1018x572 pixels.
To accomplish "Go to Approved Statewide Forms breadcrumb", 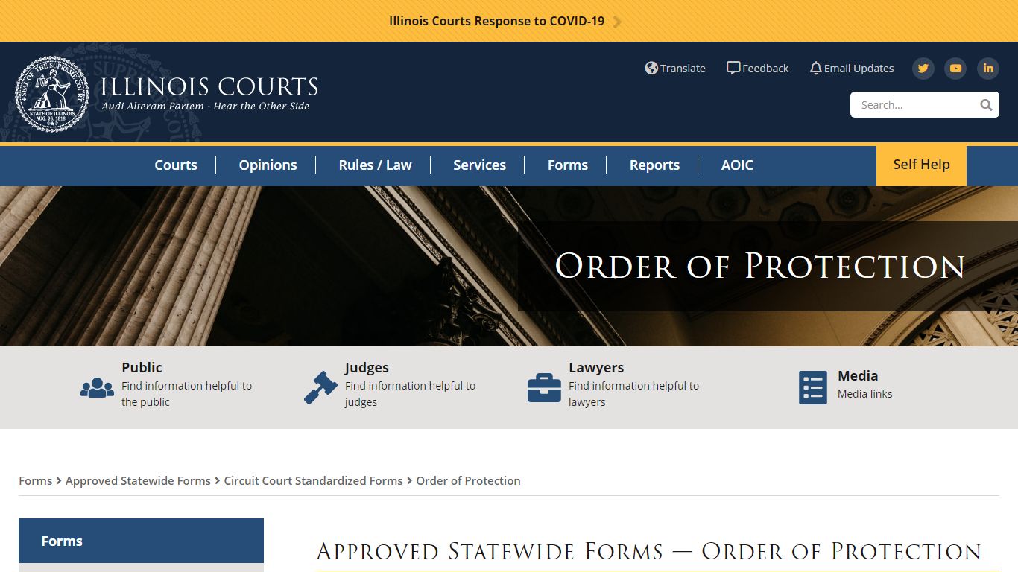I will click(138, 481).
